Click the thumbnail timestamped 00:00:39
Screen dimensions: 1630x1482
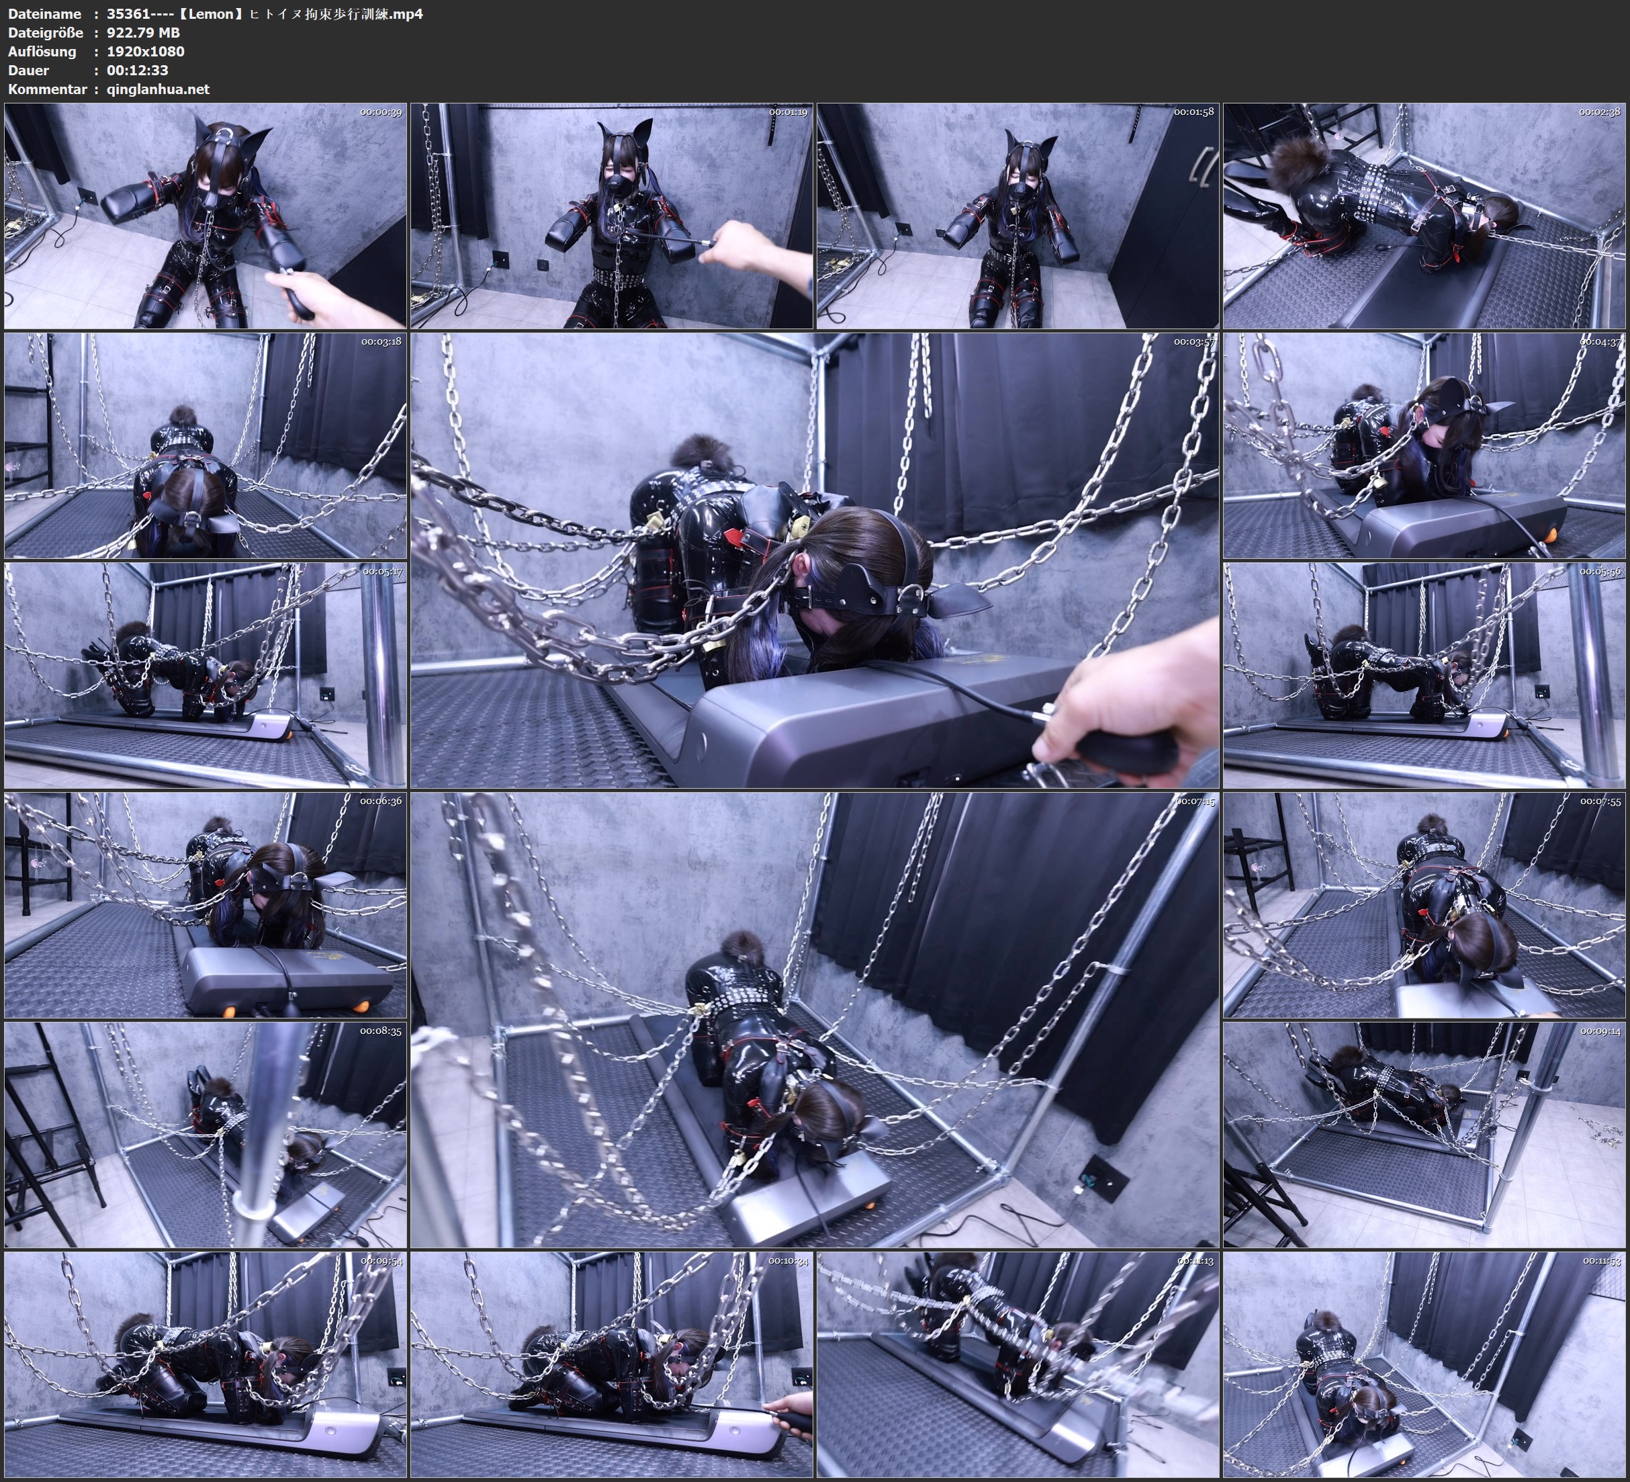tap(206, 216)
